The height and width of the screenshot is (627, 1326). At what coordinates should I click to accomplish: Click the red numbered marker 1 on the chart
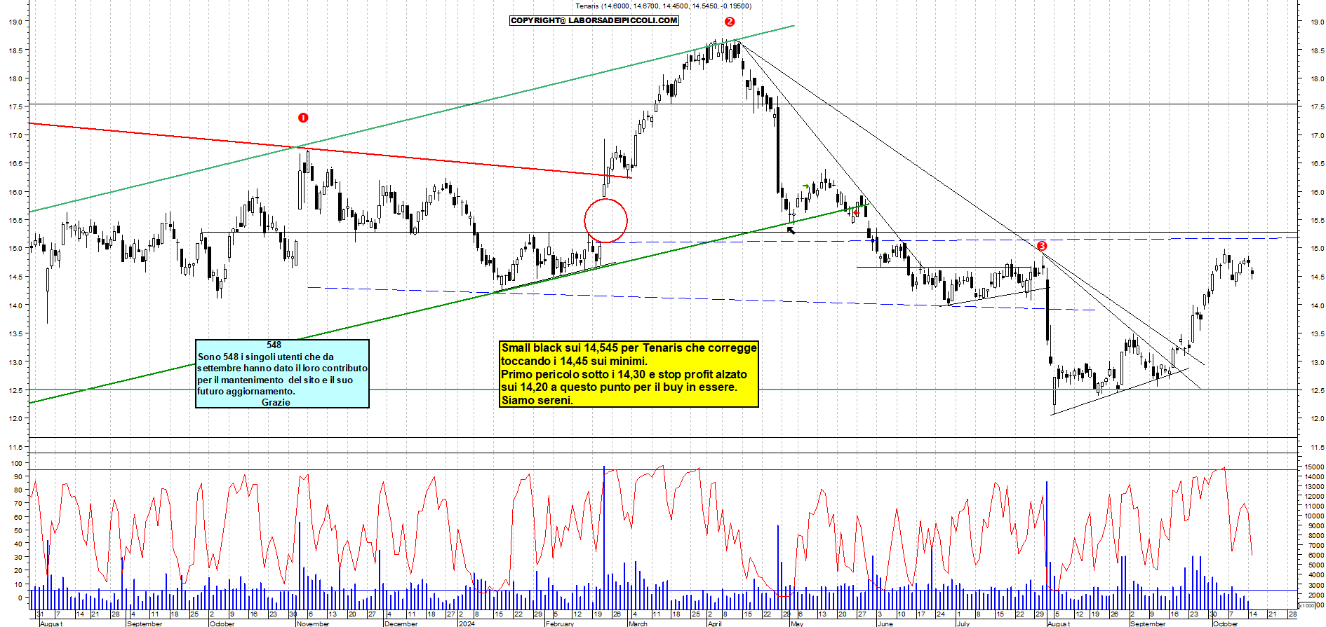click(x=303, y=118)
